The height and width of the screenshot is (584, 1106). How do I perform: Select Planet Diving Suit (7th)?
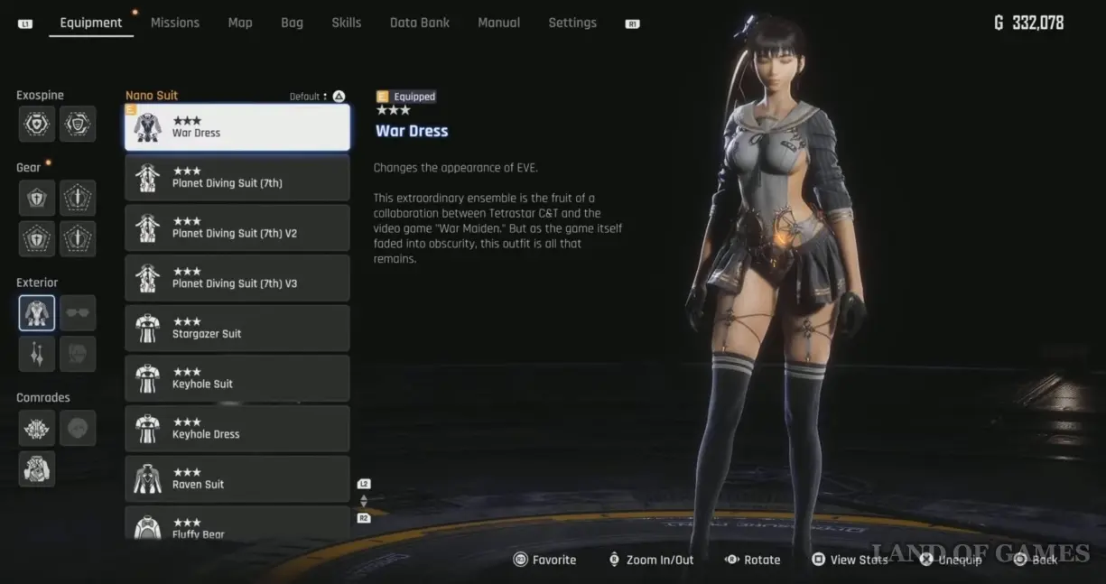click(237, 178)
